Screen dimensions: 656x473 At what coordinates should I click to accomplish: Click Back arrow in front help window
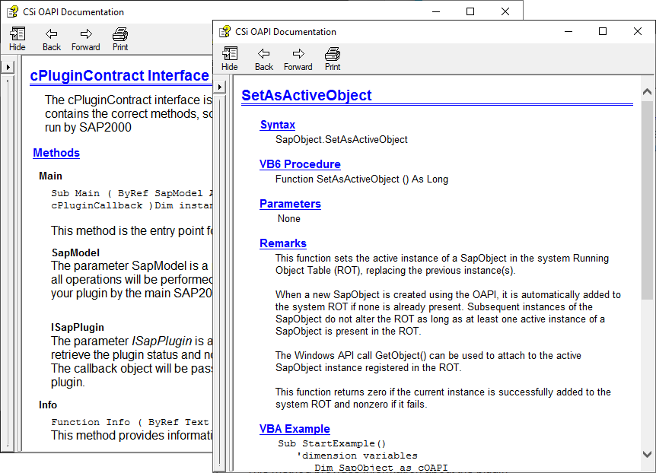point(264,59)
